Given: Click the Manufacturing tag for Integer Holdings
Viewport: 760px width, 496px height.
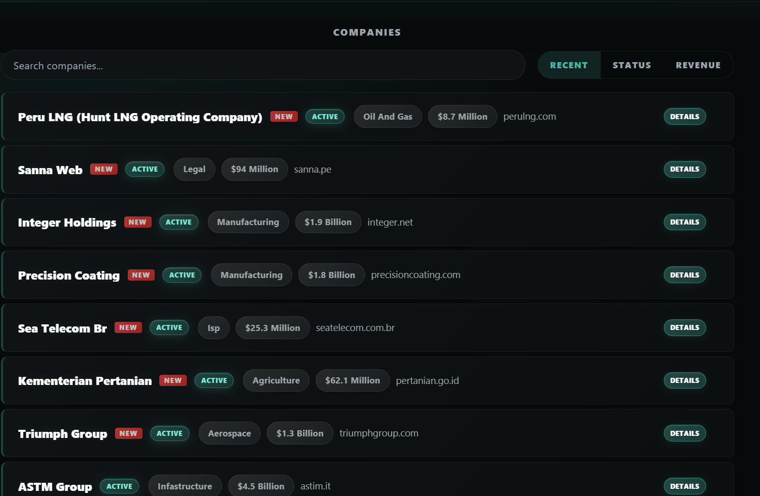Looking at the screenshot, I should [x=248, y=222].
